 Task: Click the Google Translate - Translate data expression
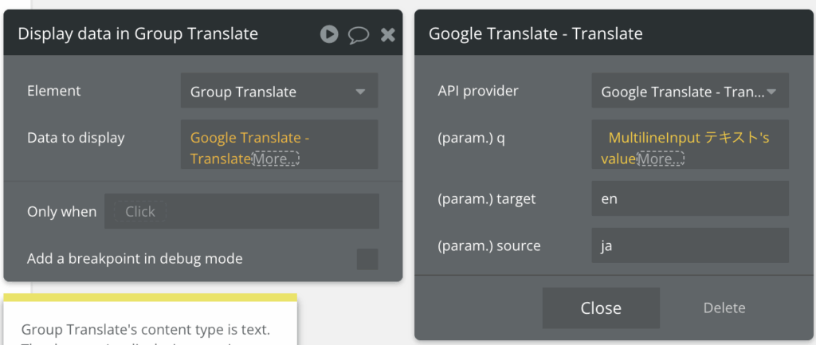pyautogui.click(x=249, y=147)
